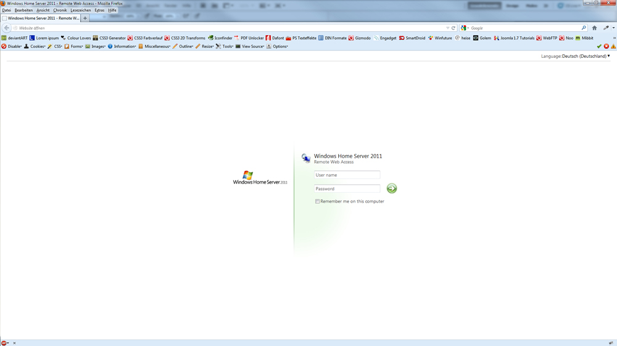Open the search engine selector dropdown
The image size is (617, 346).
[465, 28]
